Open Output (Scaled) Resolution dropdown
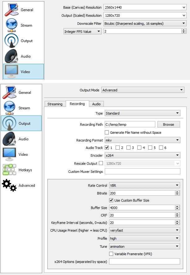The image size is (190, 275). (x=145, y=15)
